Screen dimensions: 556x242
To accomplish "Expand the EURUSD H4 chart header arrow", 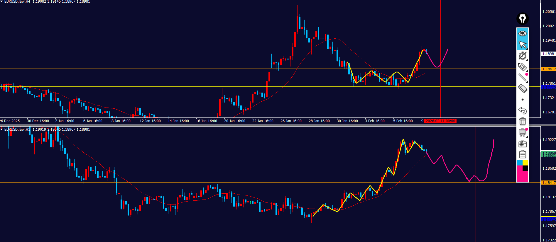I will click(x=1, y=1).
